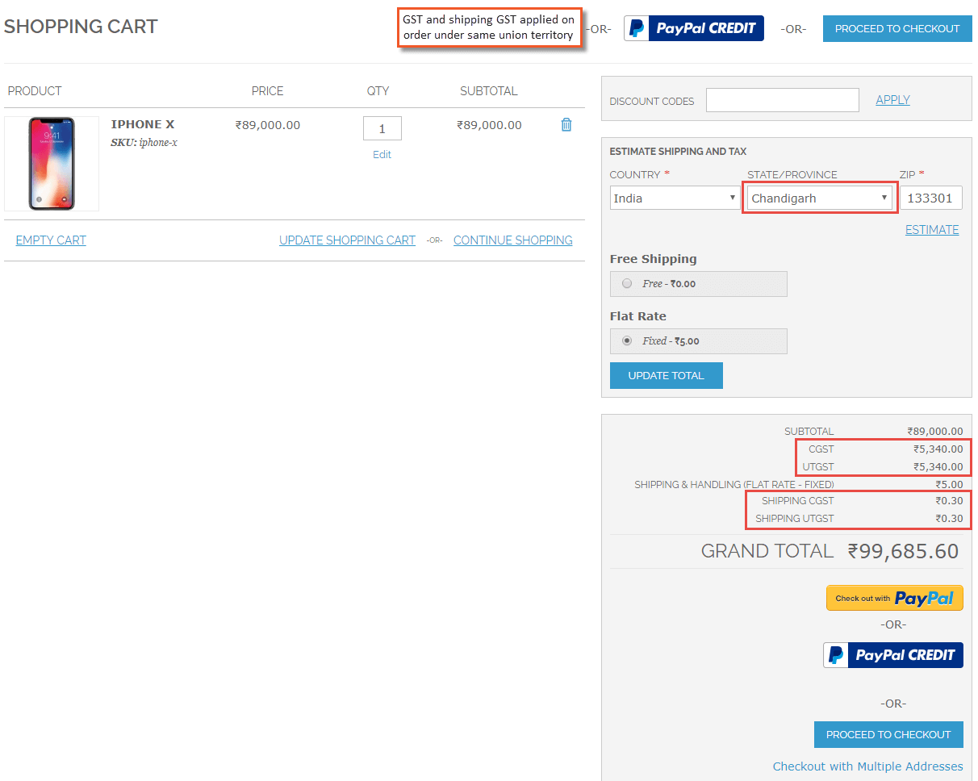Click the Apply discount link
Screen dimensions: 978x781
pyautogui.click(x=892, y=100)
